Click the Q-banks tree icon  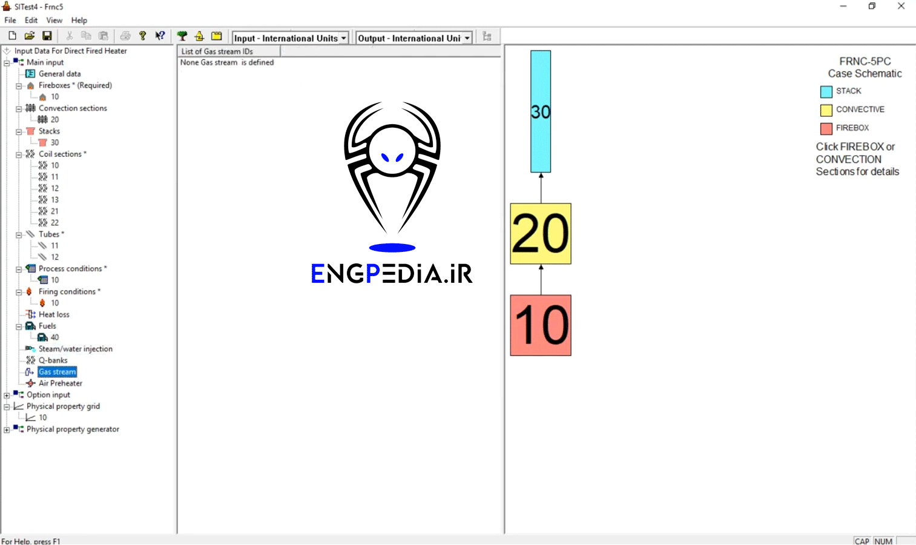pyautogui.click(x=30, y=360)
